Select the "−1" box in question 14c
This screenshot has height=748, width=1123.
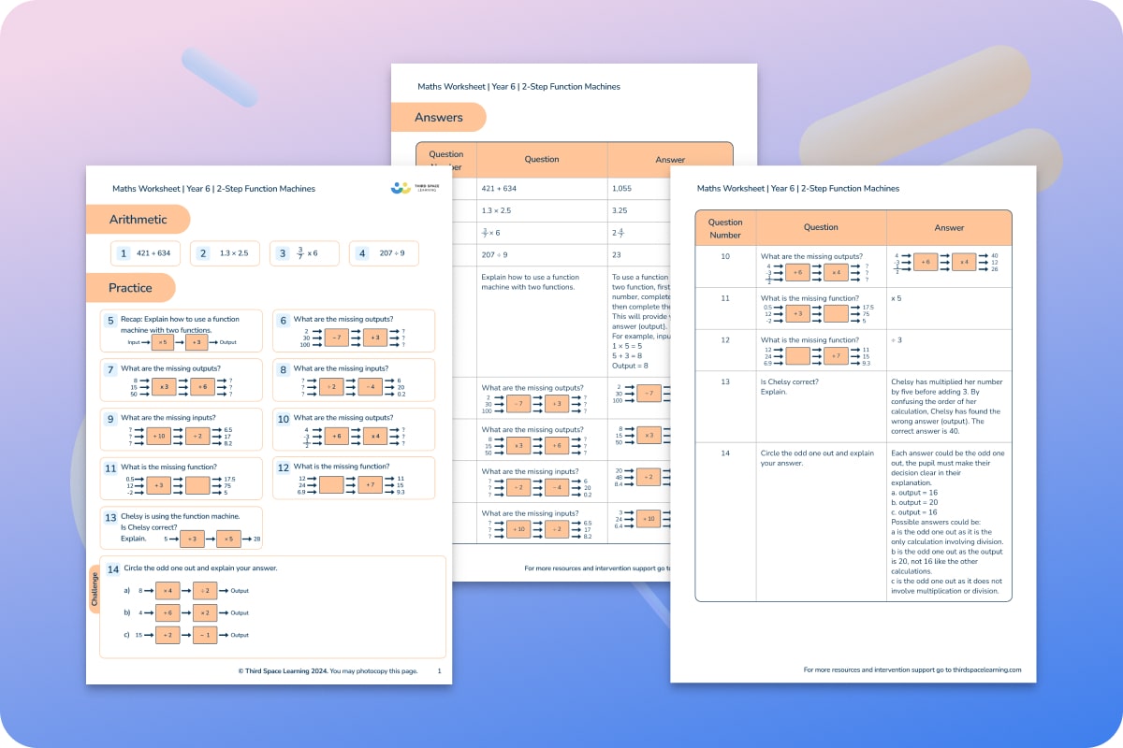pos(205,635)
